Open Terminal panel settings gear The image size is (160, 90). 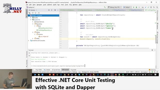tap(152, 50)
